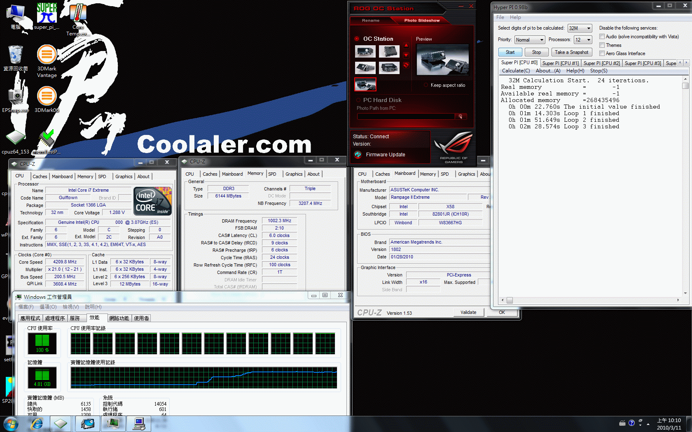Move photo down in OC Station list
The image size is (692, 432).
(x=406, y=55)
